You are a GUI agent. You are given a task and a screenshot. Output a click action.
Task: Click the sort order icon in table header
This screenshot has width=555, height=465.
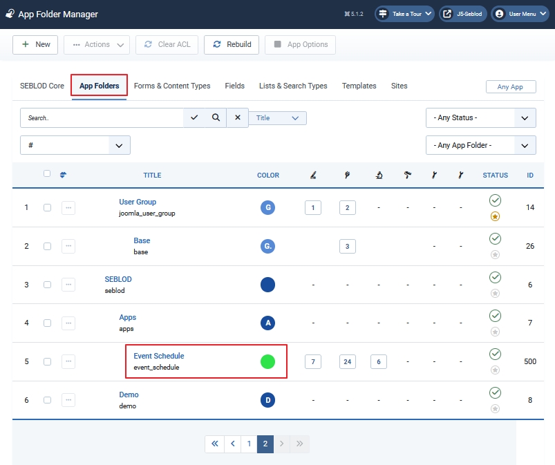point(64,175)
